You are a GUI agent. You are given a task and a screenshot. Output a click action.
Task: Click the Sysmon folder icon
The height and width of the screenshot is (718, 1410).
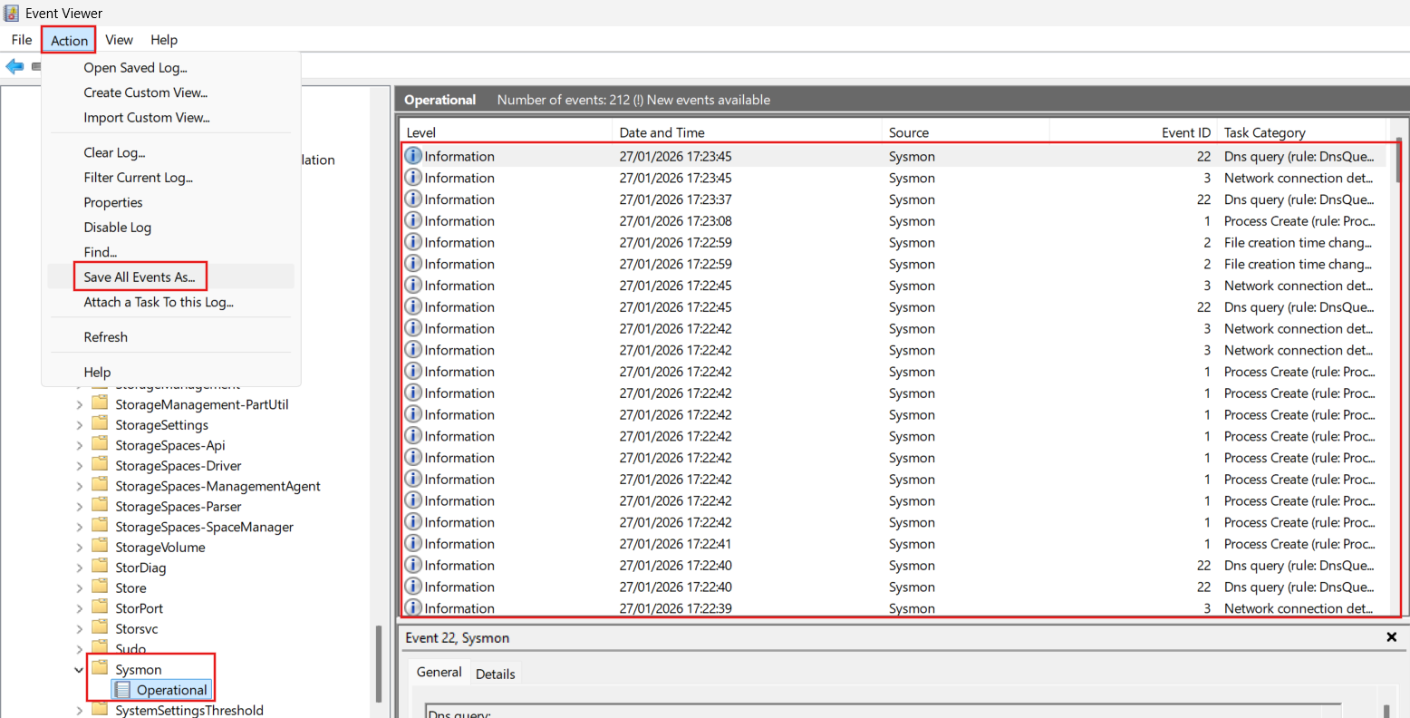click(x=100, y=669)
